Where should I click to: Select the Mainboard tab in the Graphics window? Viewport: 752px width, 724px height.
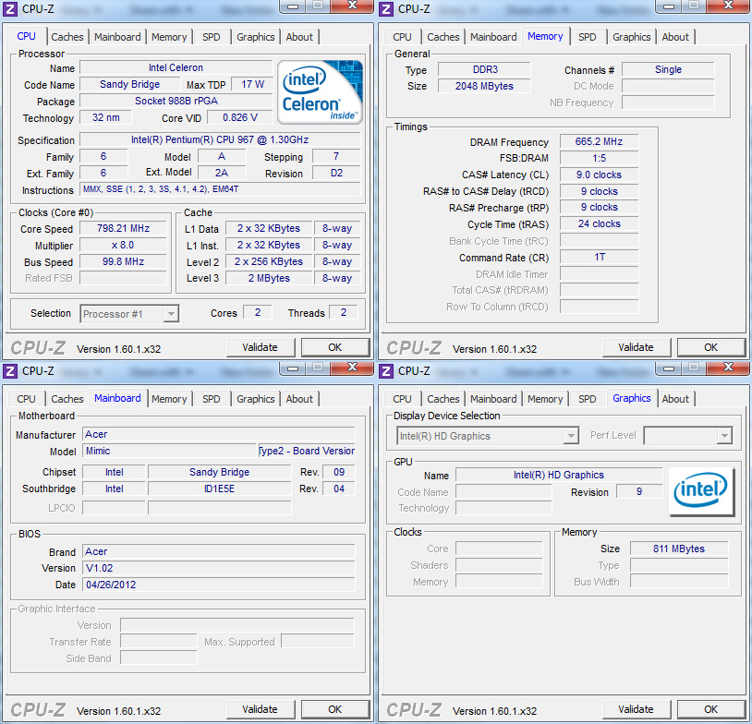(x=493, y=399)
